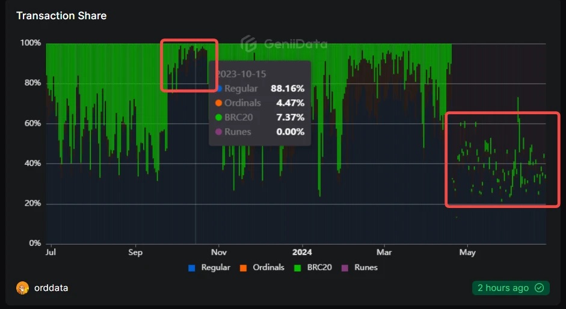Viewport: 566px width, 309px height.
Task: Click the blue Regular dot in tooltip
Action: 220,88
